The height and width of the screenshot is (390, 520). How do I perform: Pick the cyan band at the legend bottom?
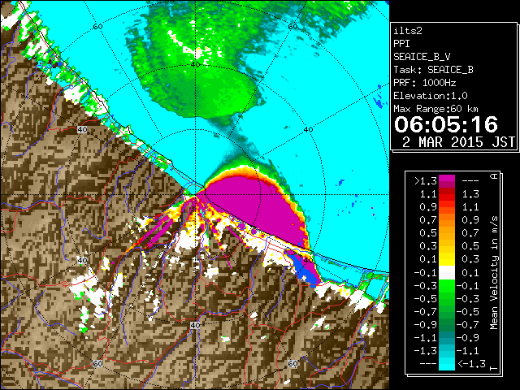pos(447,364)
